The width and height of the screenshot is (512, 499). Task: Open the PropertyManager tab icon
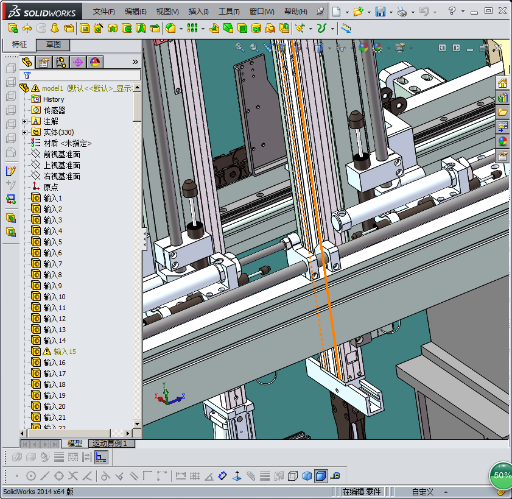click(x=43, y=62)
